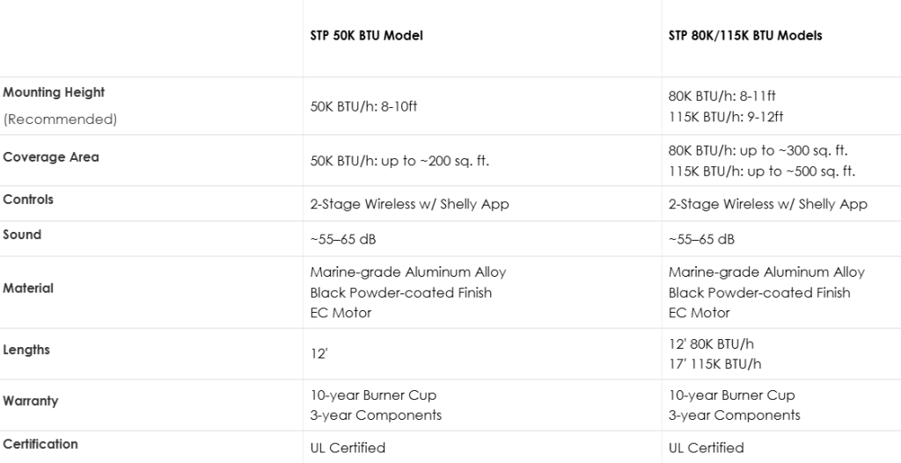
Task: Select the Controls row label
Action: coord(28,199)
